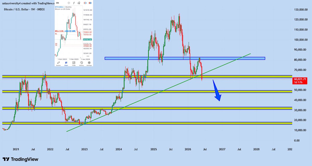Click the 1 Jun 2026 date label
The image size is (312, 166).
tap(85, 59)
